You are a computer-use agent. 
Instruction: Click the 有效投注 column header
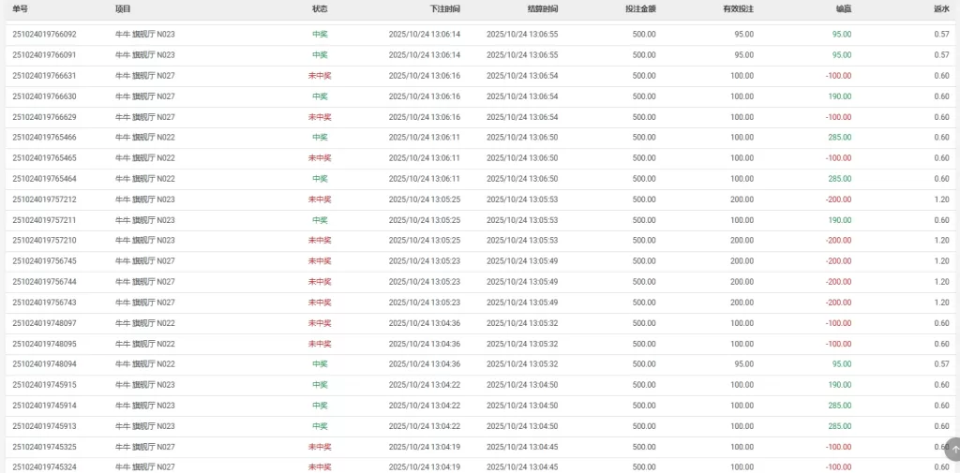click(x=738, y=8)
